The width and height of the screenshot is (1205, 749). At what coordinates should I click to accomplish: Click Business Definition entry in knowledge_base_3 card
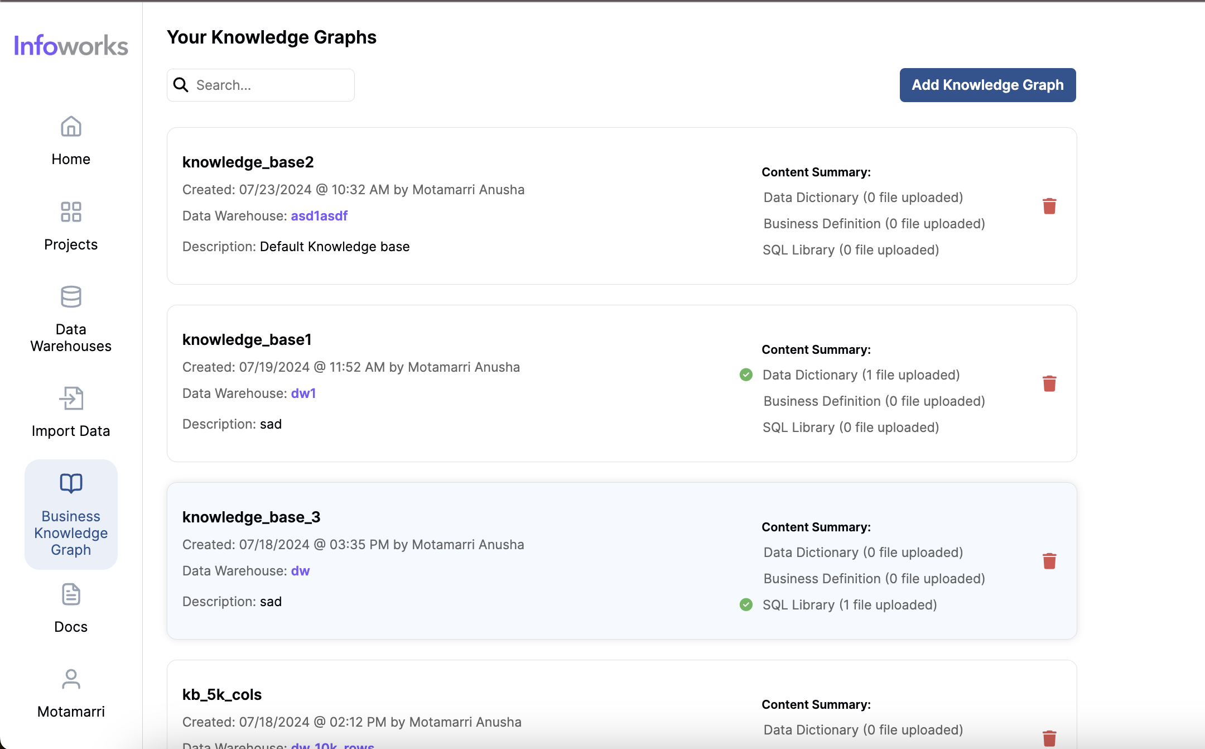click(874, 579)
